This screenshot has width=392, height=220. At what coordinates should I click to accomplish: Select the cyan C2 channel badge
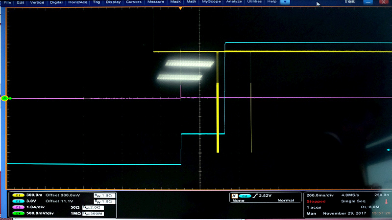point(18,201)
